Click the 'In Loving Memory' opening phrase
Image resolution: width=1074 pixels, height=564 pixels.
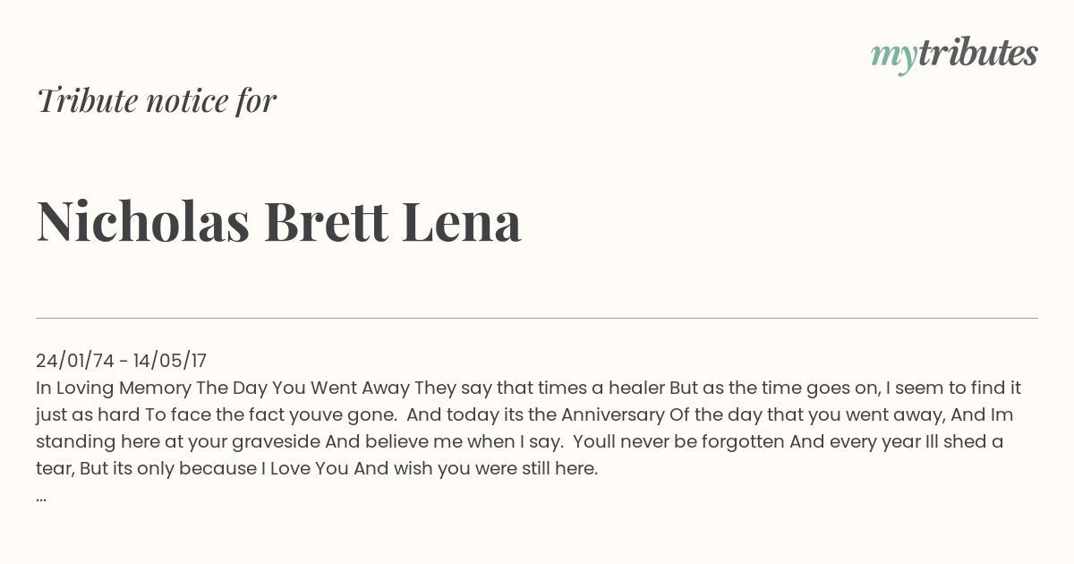point(114,388)
